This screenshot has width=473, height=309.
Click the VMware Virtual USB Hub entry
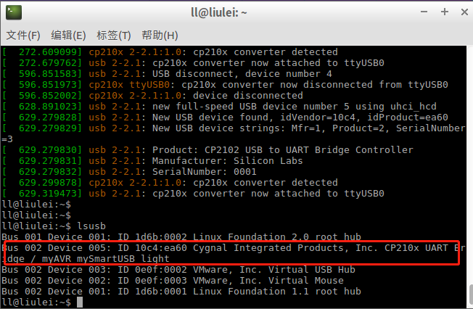[178, 270]
